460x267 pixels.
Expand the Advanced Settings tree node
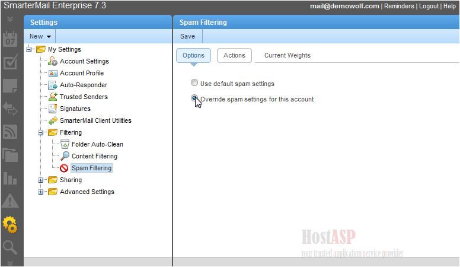pyautogui.click(x=40, y=192)
